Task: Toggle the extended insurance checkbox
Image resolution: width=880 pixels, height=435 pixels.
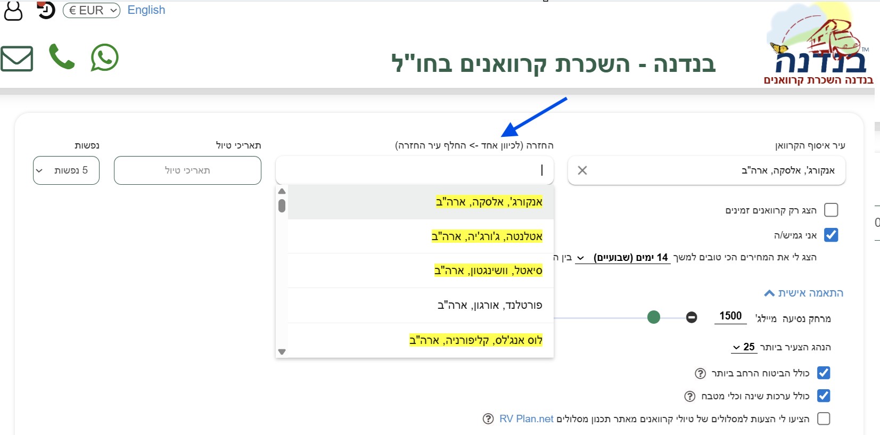Action: tap(824, 373)
